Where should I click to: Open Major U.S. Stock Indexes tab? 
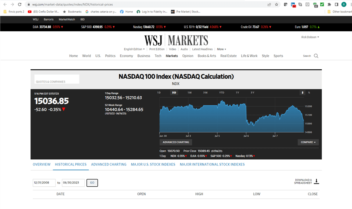pos(153,164)
